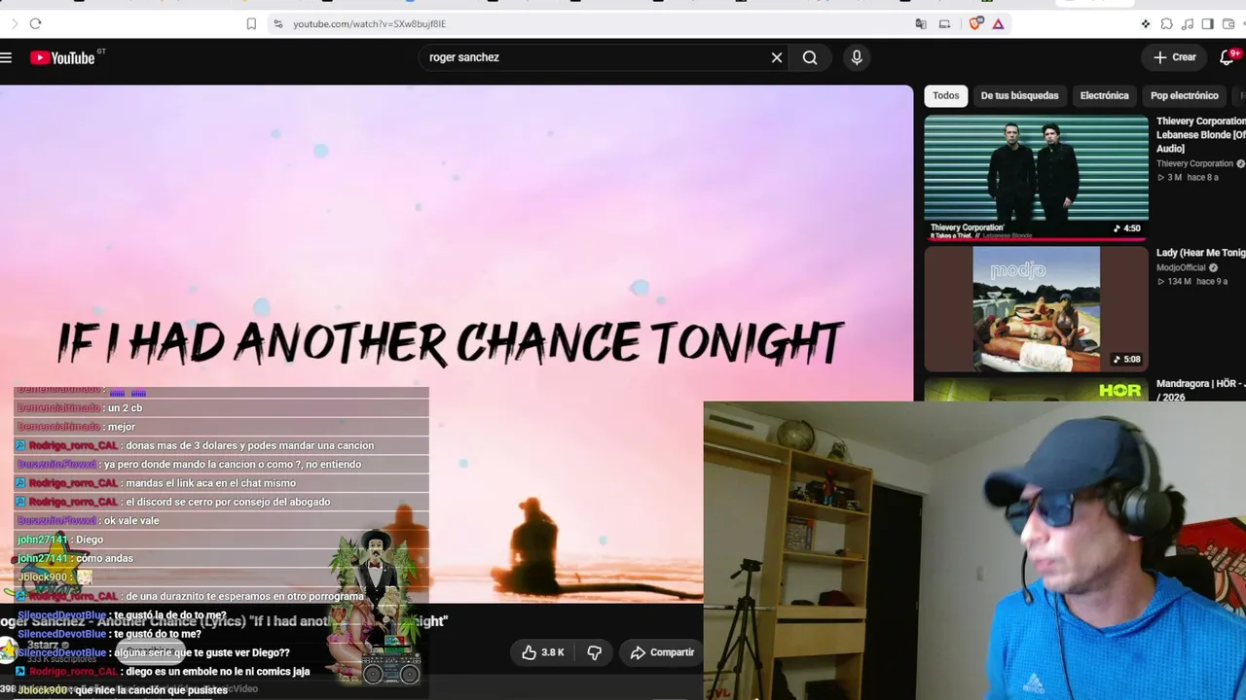Viewport: 1246px width, 700px height.
Task: Click chat message 'alguna serie que te guste ver Diego??'
Action: coord(202,652)
